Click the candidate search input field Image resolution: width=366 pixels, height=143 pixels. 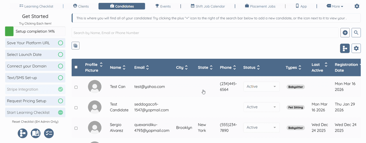coord(205,33)
